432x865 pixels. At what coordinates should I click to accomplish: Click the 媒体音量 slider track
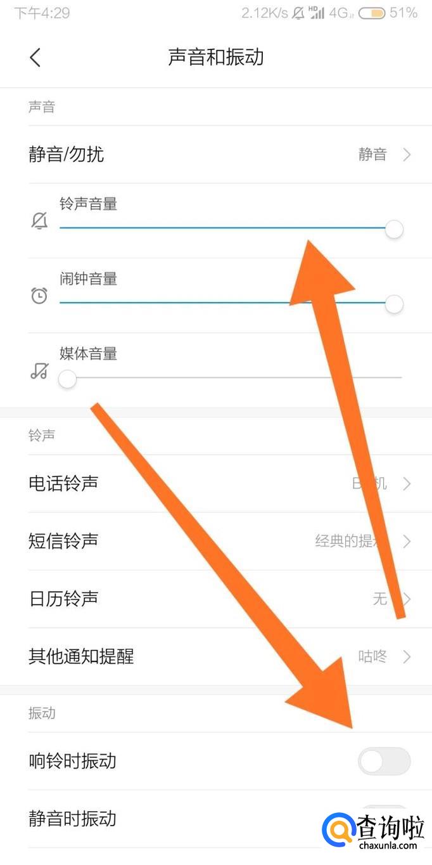pyautogui.click(x=231, y=378)
